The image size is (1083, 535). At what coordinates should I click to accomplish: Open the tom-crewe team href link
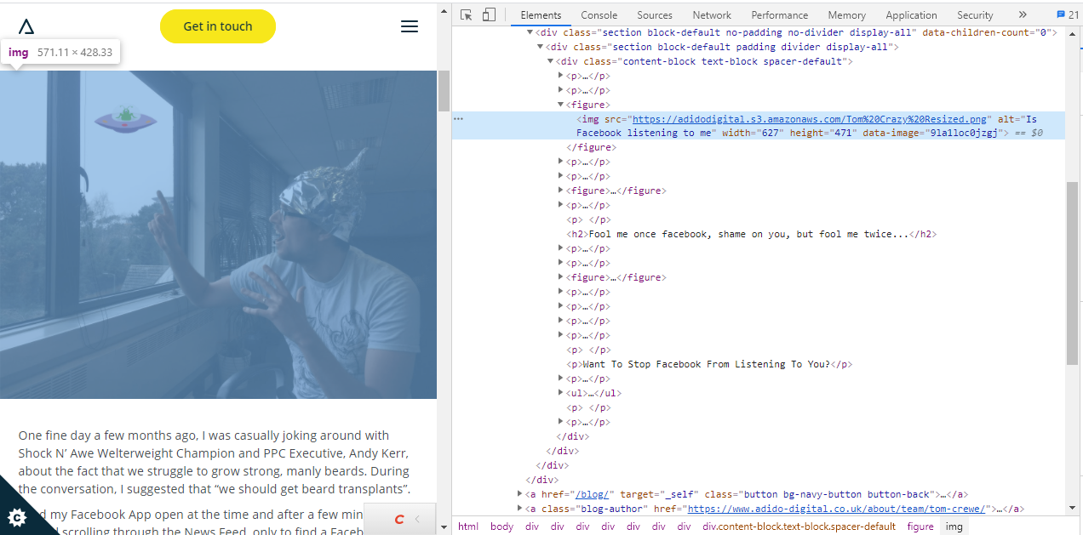836,509
